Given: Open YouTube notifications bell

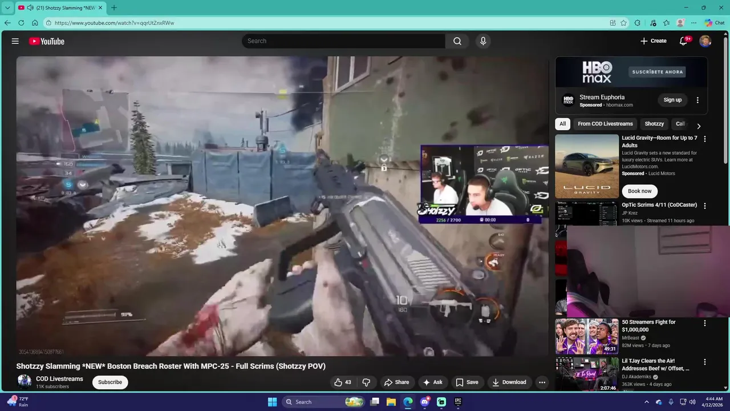Looking at the screenshot, I should [684, 41].
